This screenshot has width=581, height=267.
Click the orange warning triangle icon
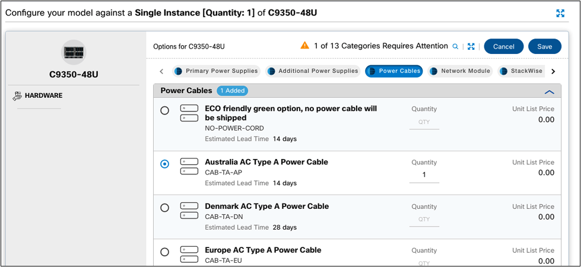click(x=304, y=46)
